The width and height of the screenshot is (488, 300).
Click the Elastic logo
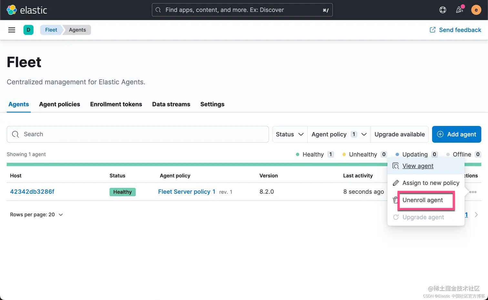click(x=27, y=10)
